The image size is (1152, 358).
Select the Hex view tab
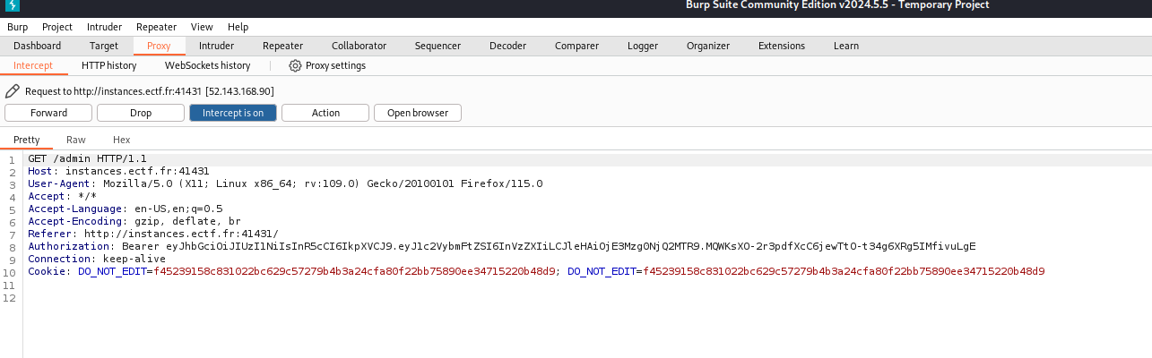(121, 140)
